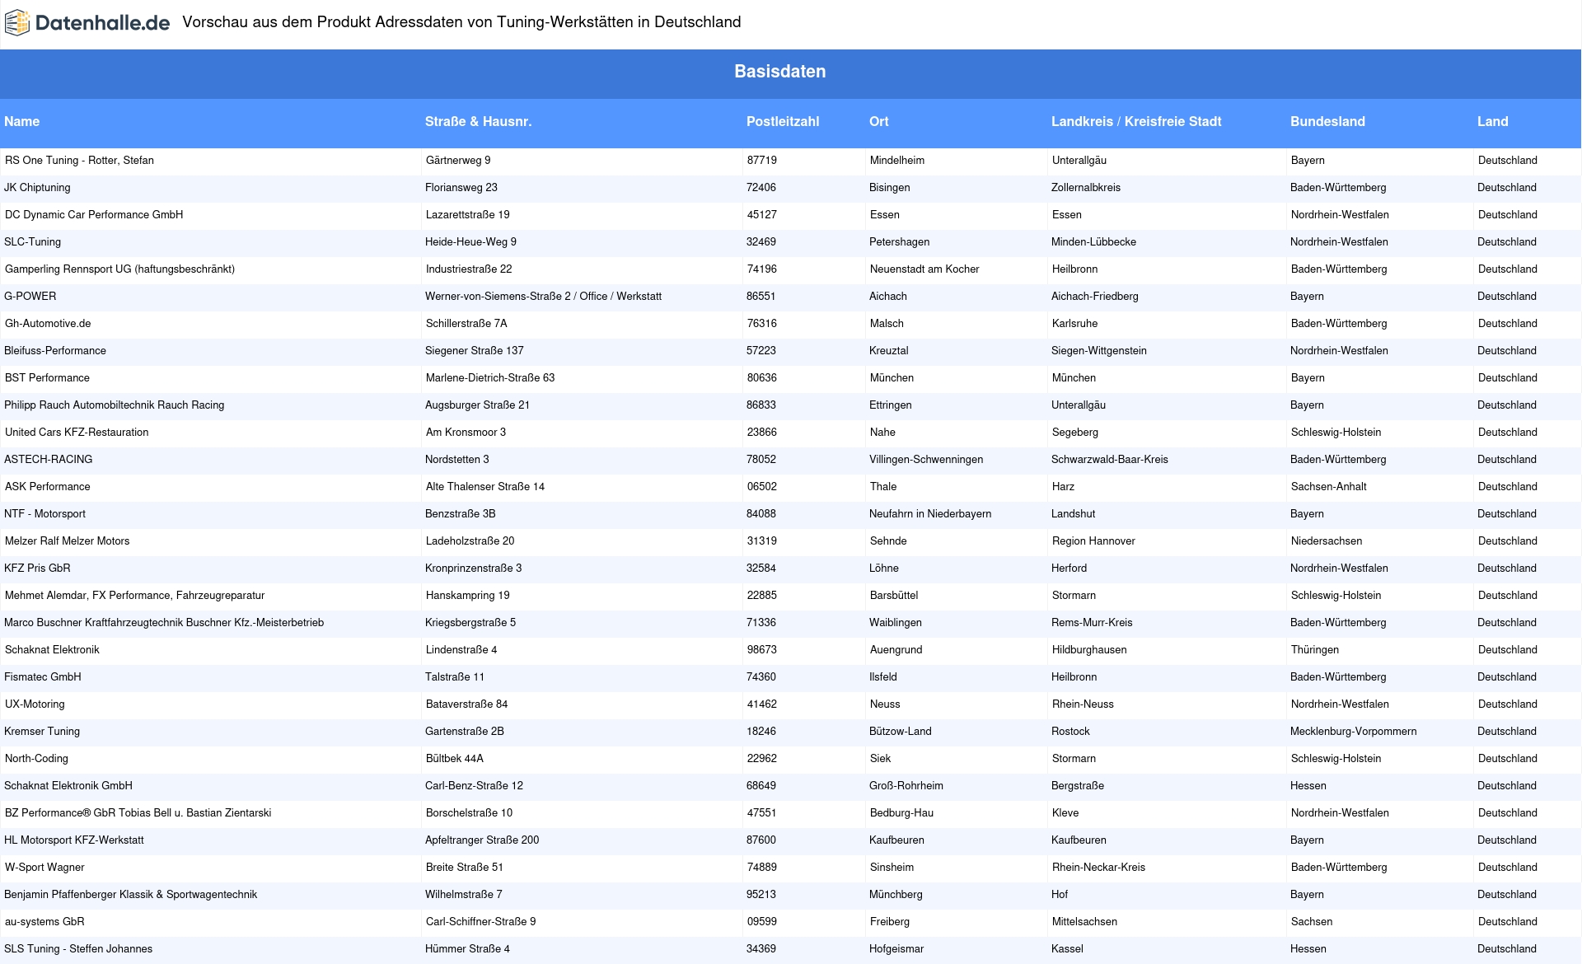Select Werner-von-Siemens-Straße 2 address cell
The image size is (1582, 964).
543,297
